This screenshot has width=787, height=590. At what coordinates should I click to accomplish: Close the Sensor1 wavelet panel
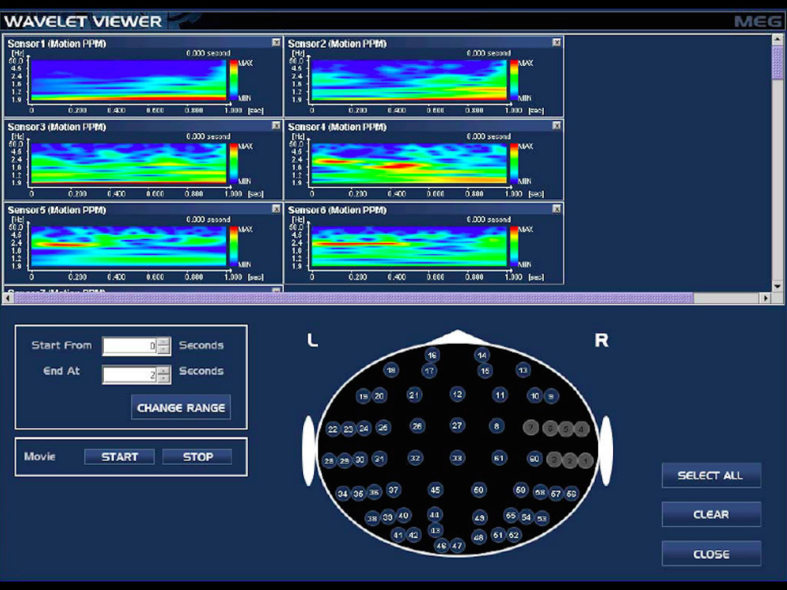pos(276,42)
